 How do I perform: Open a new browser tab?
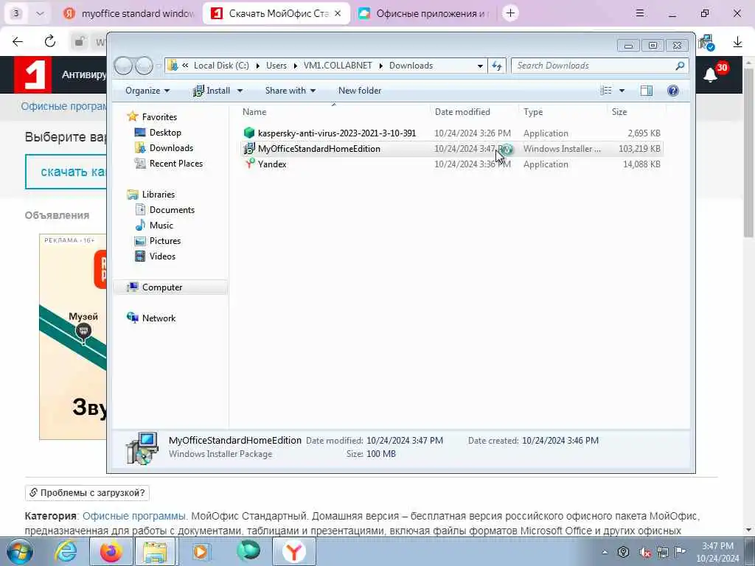tap(510, 13)
